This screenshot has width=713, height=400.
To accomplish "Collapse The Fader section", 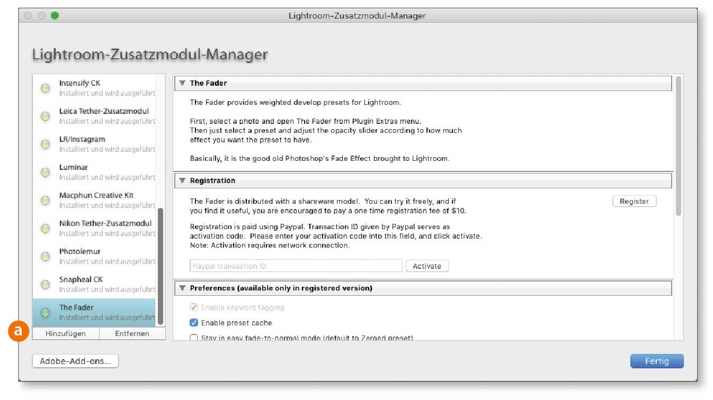I will (182, 83).
